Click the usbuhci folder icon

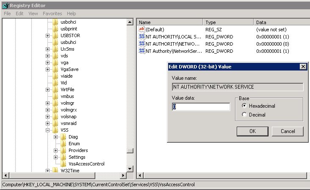pos(55,42)
